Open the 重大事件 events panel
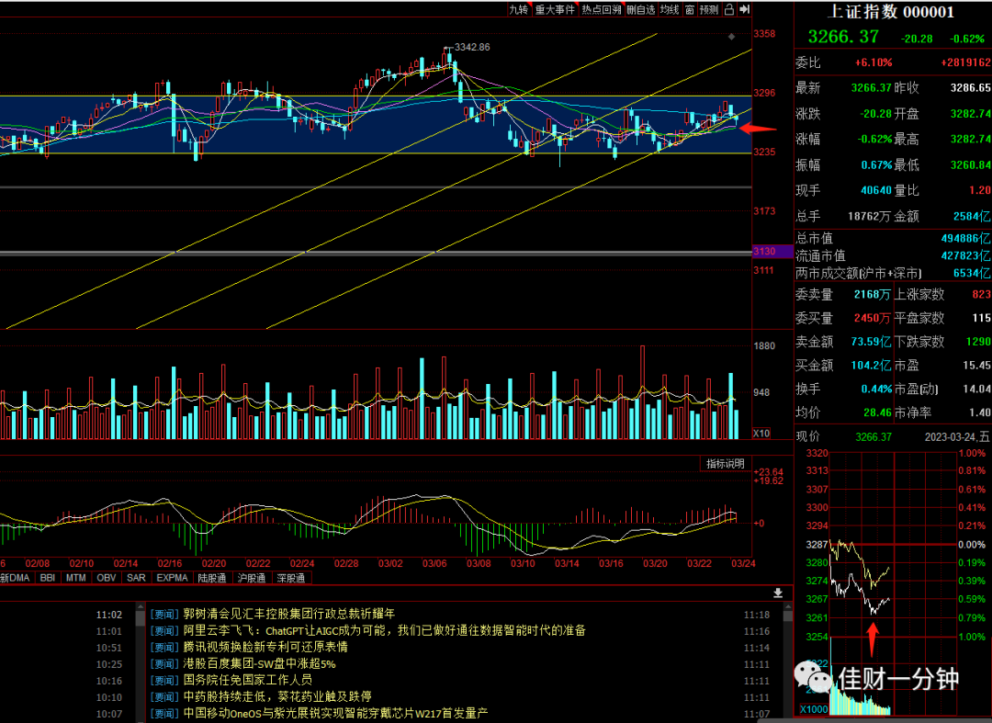The height and width of the screenshot is (723, 992). pos(555,9)
